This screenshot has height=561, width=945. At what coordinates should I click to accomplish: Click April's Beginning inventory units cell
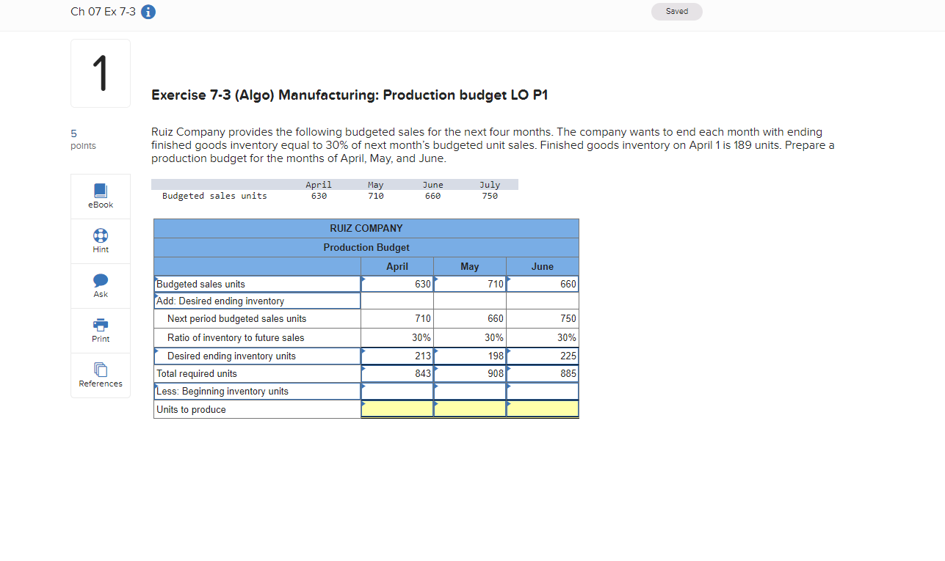click(397, 391)
